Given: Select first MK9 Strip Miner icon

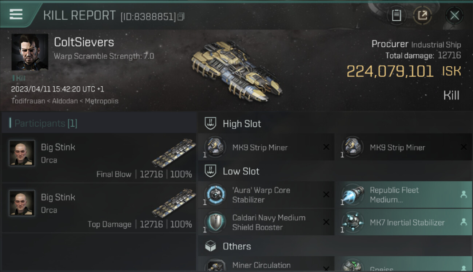Looking at the screenshot, I should point(215,147).
